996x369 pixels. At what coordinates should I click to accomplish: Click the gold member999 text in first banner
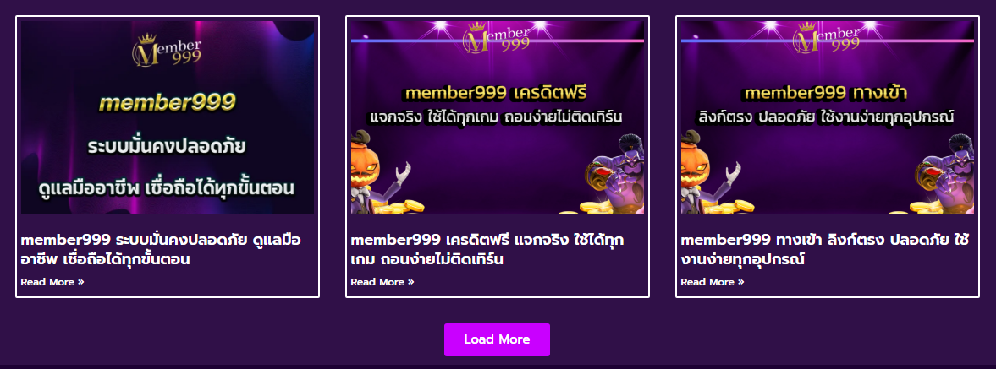click(167, 103)
